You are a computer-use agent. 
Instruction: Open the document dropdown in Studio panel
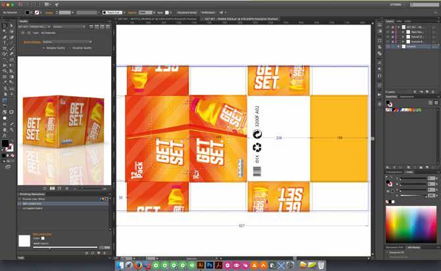(x=34, y=27)
